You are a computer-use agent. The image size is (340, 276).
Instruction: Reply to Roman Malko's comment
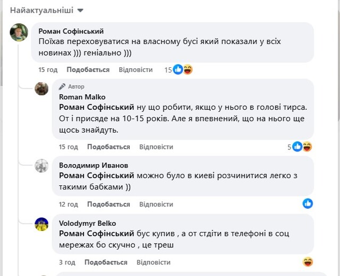[156, 147]
